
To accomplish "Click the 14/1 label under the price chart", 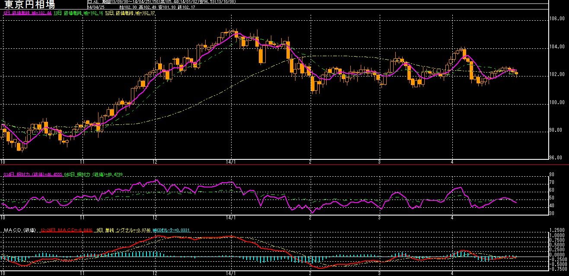I will coord(232,162).
